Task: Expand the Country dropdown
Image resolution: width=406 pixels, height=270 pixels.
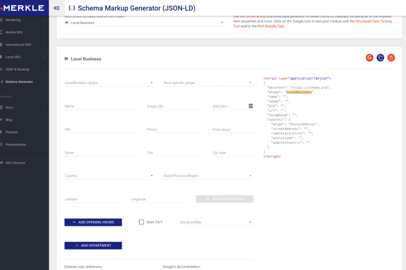Action: 109,176
